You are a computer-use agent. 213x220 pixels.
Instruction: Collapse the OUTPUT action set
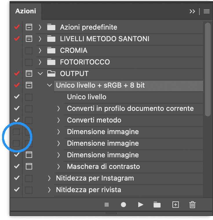click(x=40, y=74)
